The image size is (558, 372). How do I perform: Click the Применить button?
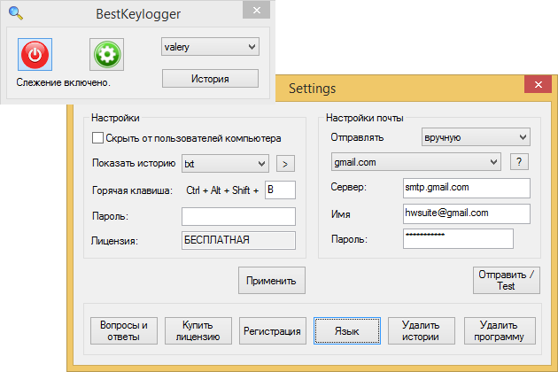pyautogui.click(x=272, y=281)
